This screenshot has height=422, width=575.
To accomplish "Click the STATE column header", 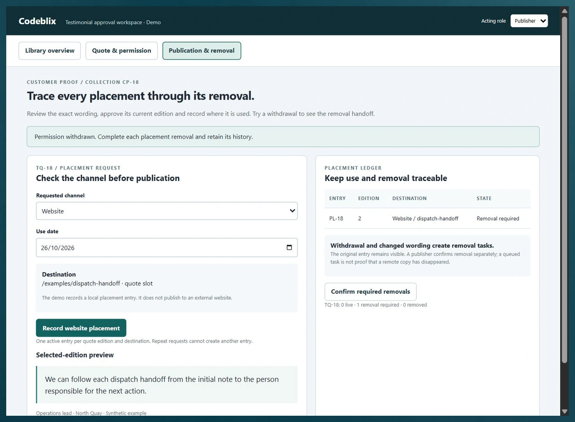I will [x=484, y=198].
